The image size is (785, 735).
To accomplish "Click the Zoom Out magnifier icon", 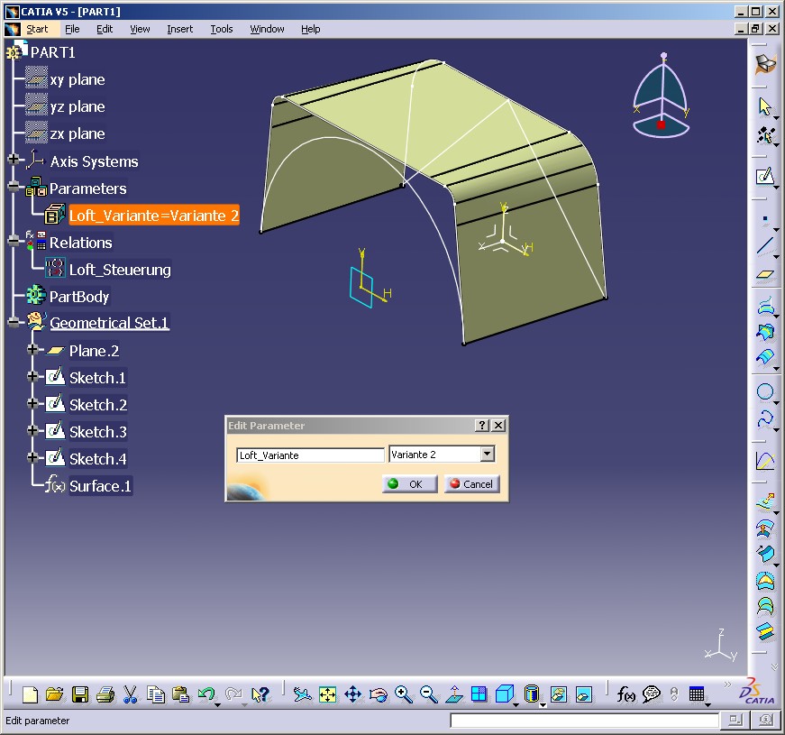I will (428, 694).
